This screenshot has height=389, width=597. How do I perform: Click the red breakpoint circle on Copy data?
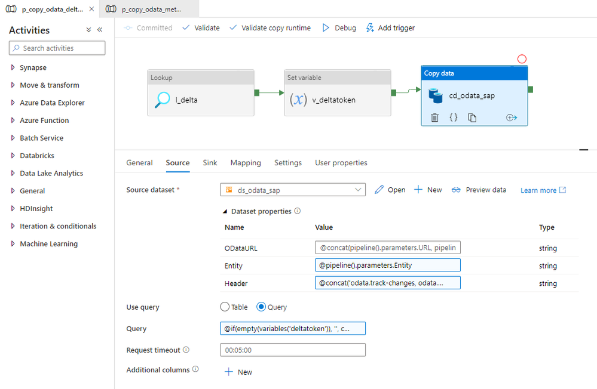pos(522,59)
